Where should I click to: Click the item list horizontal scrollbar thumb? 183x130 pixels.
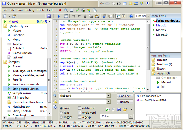[16, 118]
